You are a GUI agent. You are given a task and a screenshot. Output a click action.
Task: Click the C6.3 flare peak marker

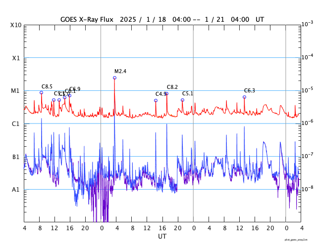[x=244, y=97]
